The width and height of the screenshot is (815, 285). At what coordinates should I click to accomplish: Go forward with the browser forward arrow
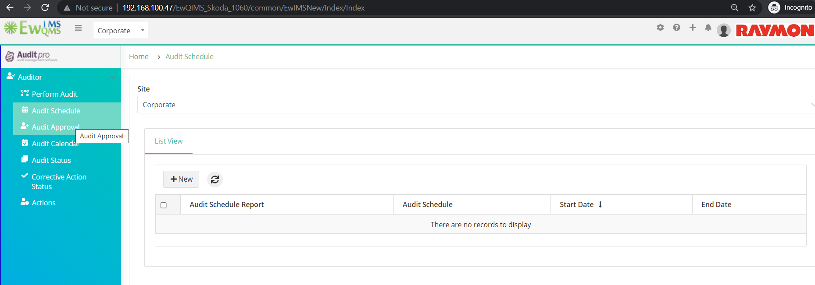coord(27,7)
